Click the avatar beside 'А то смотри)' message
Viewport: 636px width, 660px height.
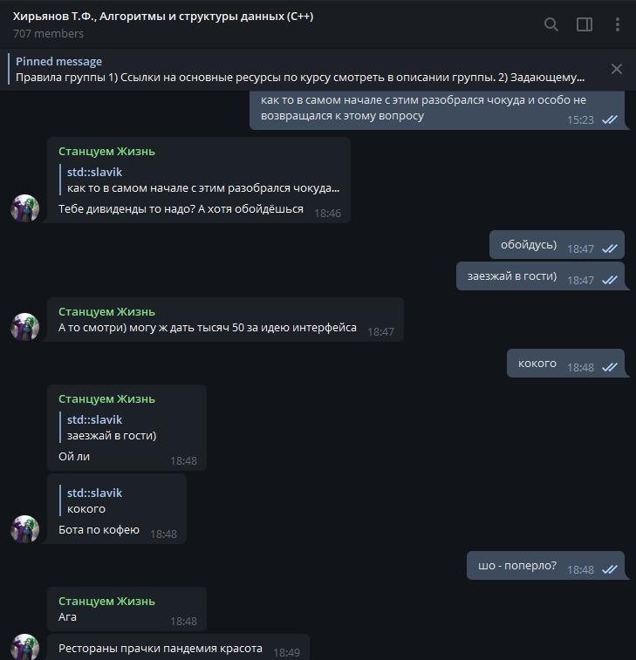[24, 327]
